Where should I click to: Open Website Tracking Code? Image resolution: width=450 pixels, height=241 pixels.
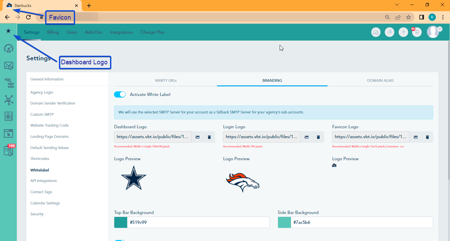coord(49,125)
